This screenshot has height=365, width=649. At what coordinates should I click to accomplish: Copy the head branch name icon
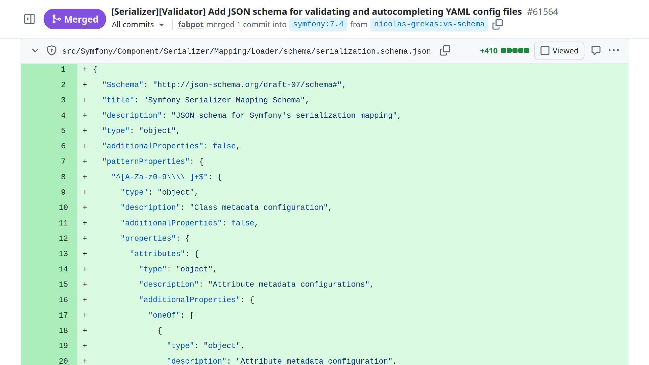(x=497, y=24)
